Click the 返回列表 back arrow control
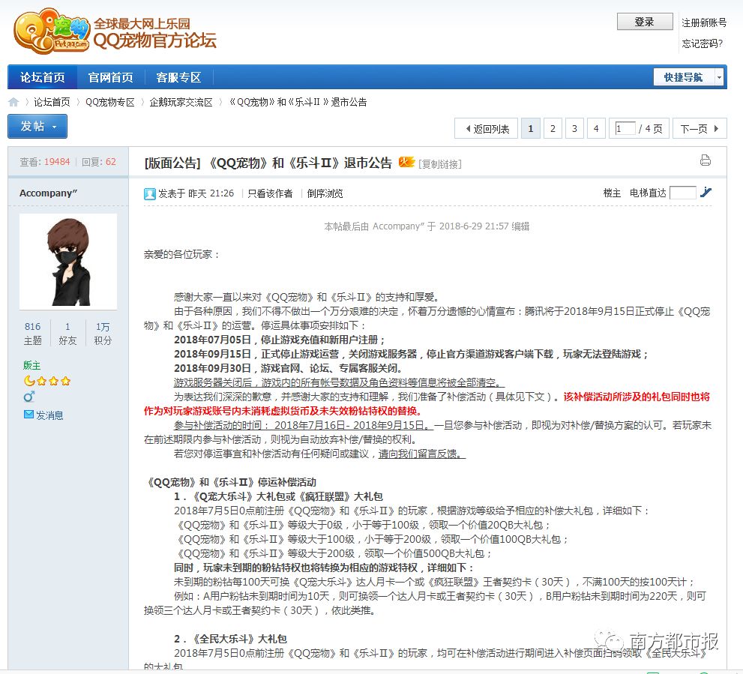Viewport: 743px width, 674px height. coord(487,127)
